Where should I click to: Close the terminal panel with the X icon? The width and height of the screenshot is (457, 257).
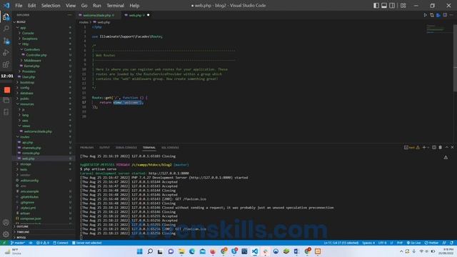[452, 148]
